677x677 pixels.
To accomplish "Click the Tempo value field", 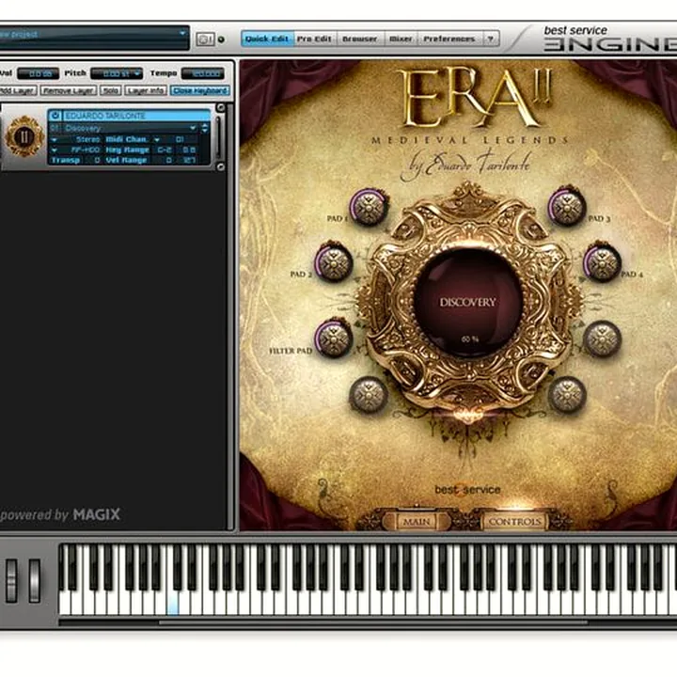I will point(203,74).
